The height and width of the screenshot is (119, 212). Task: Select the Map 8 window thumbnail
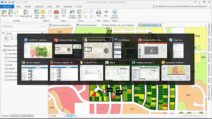click(117, 73)
